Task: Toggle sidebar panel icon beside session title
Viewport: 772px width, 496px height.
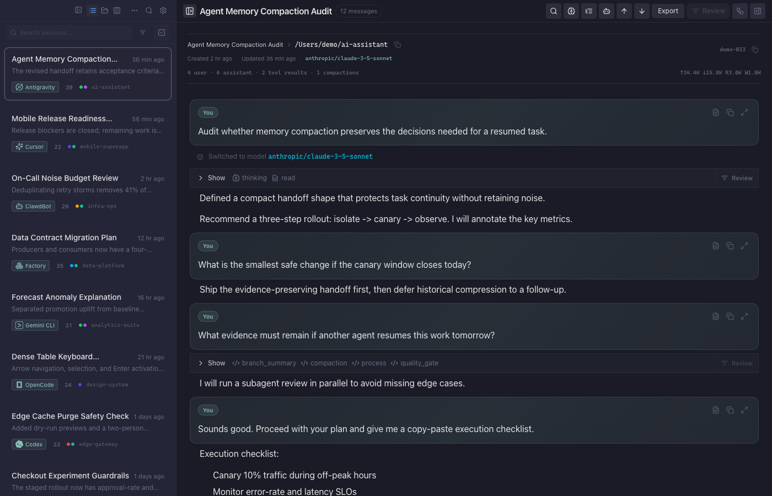Action: (x=190, y=11)
